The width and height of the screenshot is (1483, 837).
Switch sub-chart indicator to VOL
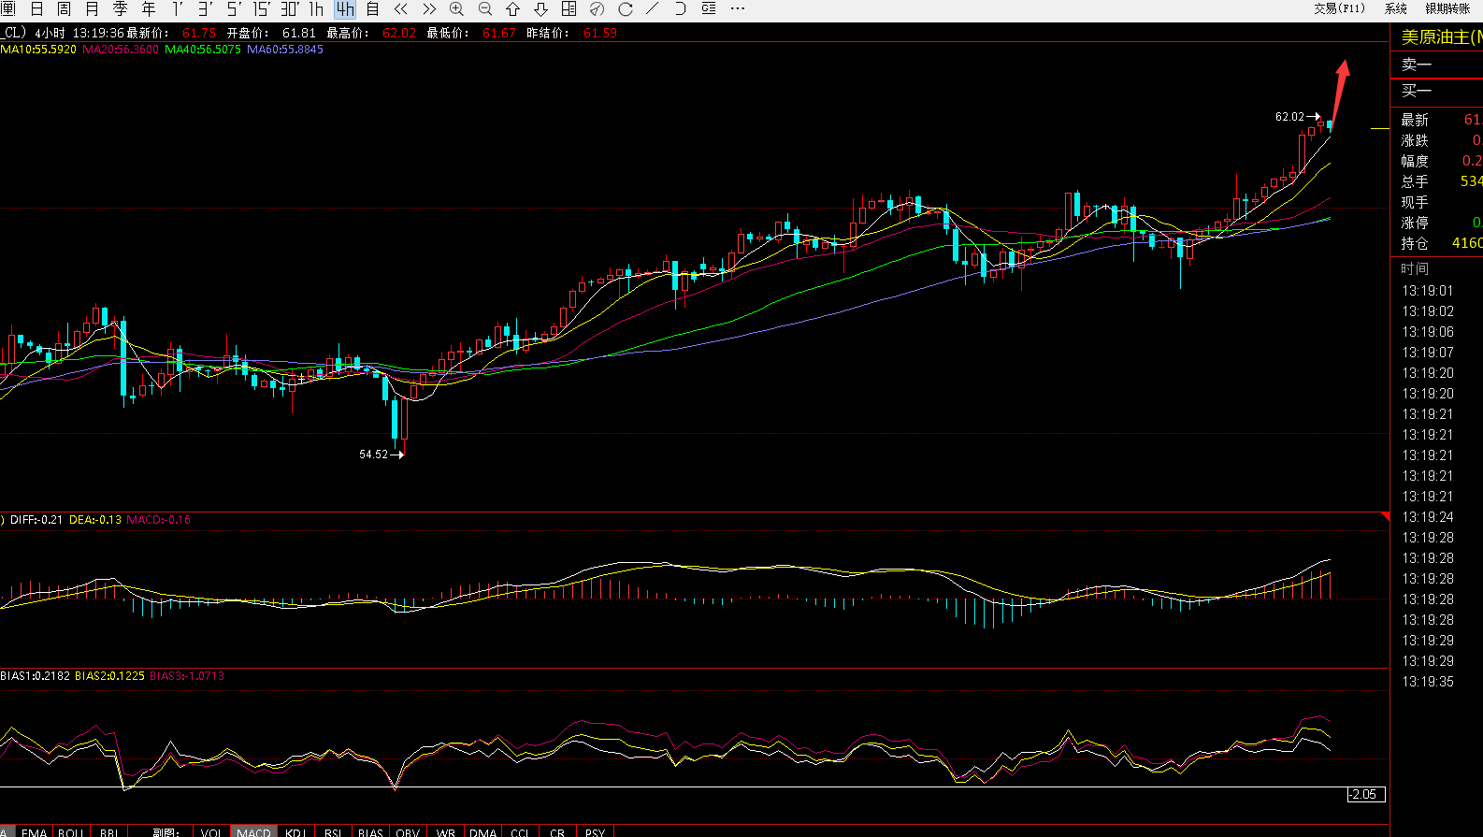211,831
